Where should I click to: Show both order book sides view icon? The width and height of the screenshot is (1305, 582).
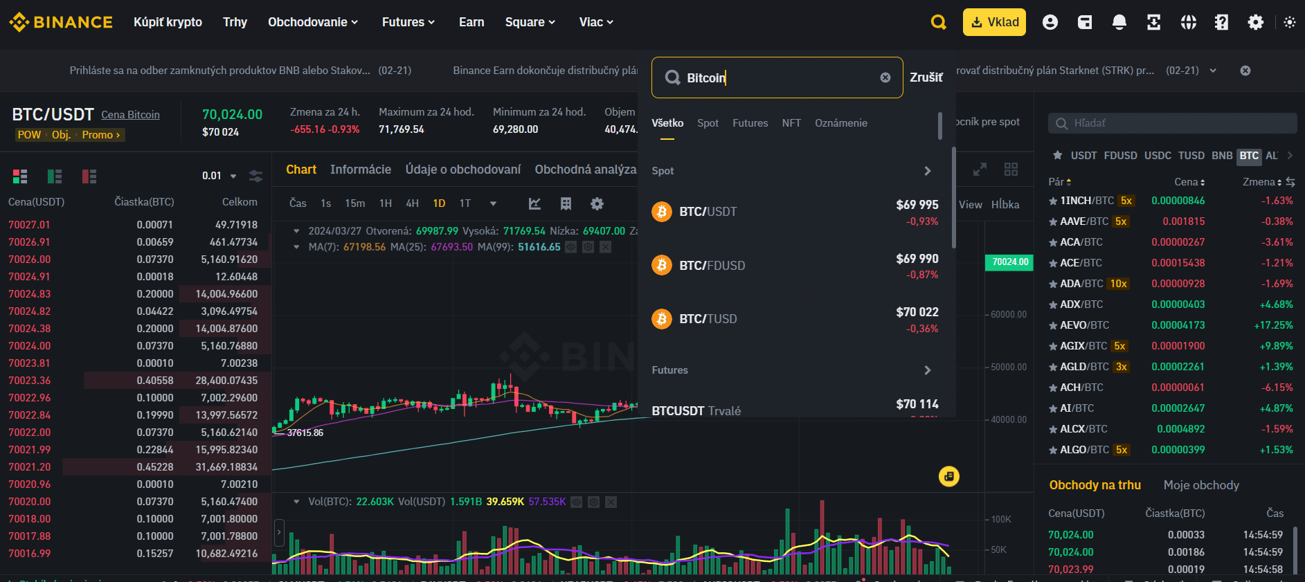click(x=20, y=176)
